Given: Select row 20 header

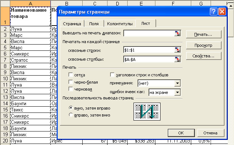Looking at the screenshot, I should point(5,141).
